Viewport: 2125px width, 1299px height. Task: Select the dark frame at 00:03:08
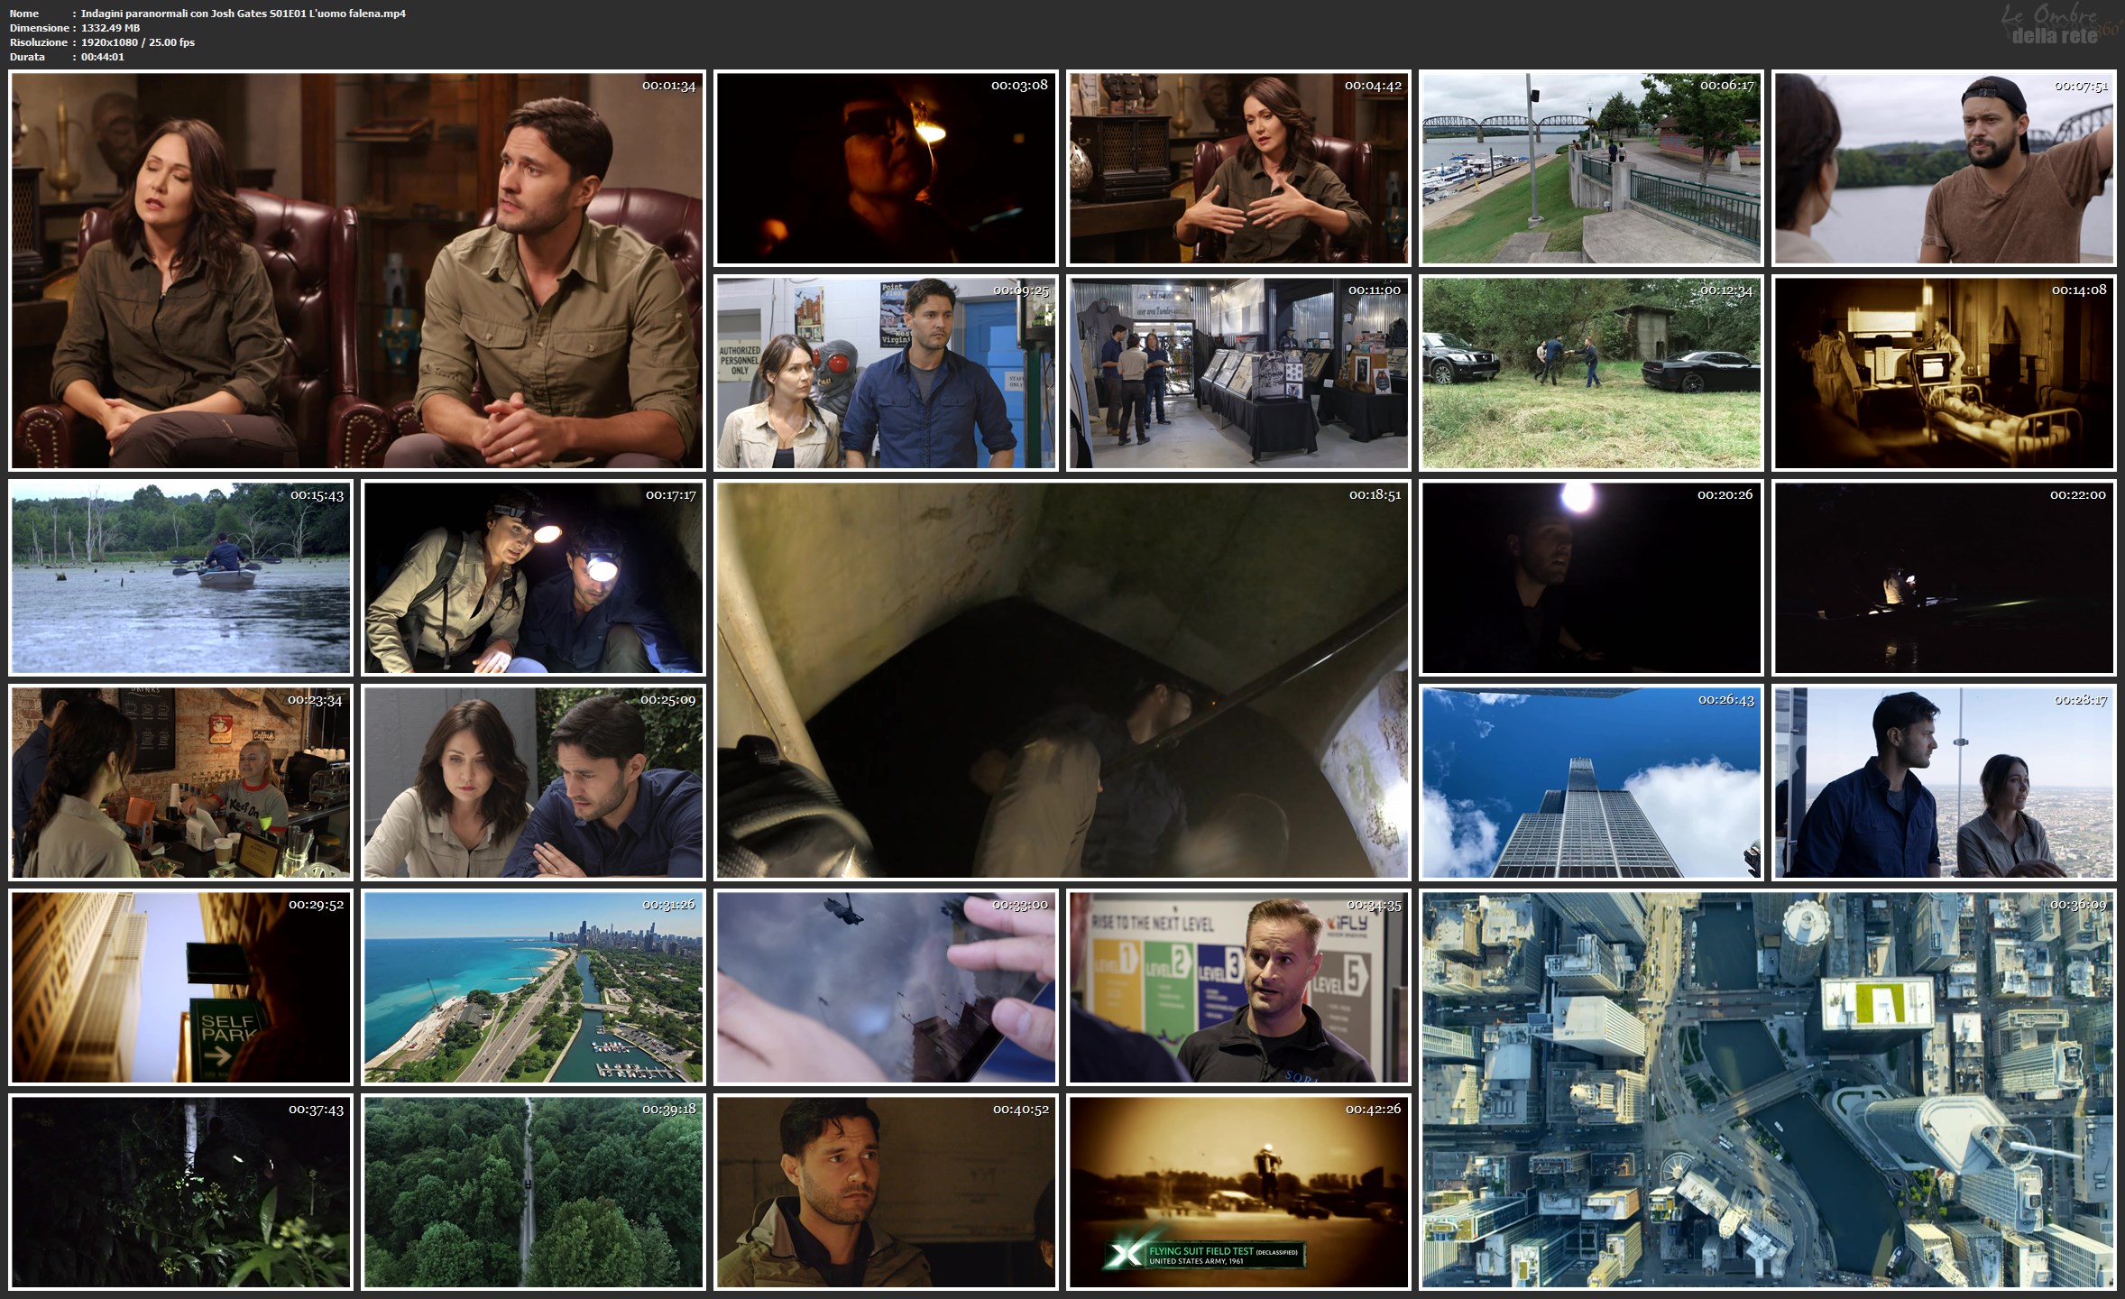pyautogui.click(x=886, y=169)
